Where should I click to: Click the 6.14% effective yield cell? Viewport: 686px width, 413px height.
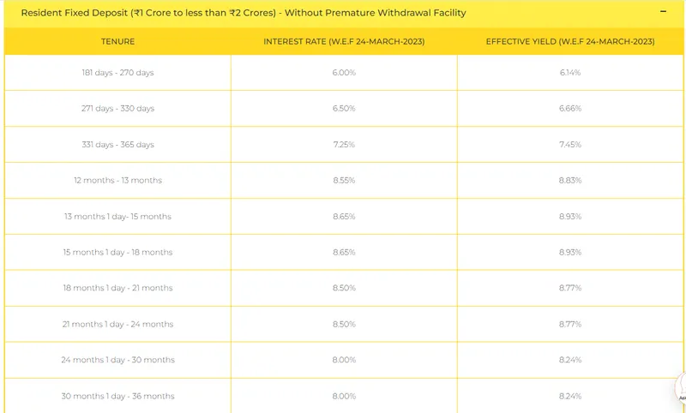(570, 73)
